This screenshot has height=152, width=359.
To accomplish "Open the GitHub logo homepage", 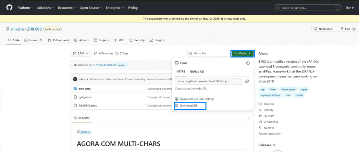I will pyautogui.click(x=9, y=7).
